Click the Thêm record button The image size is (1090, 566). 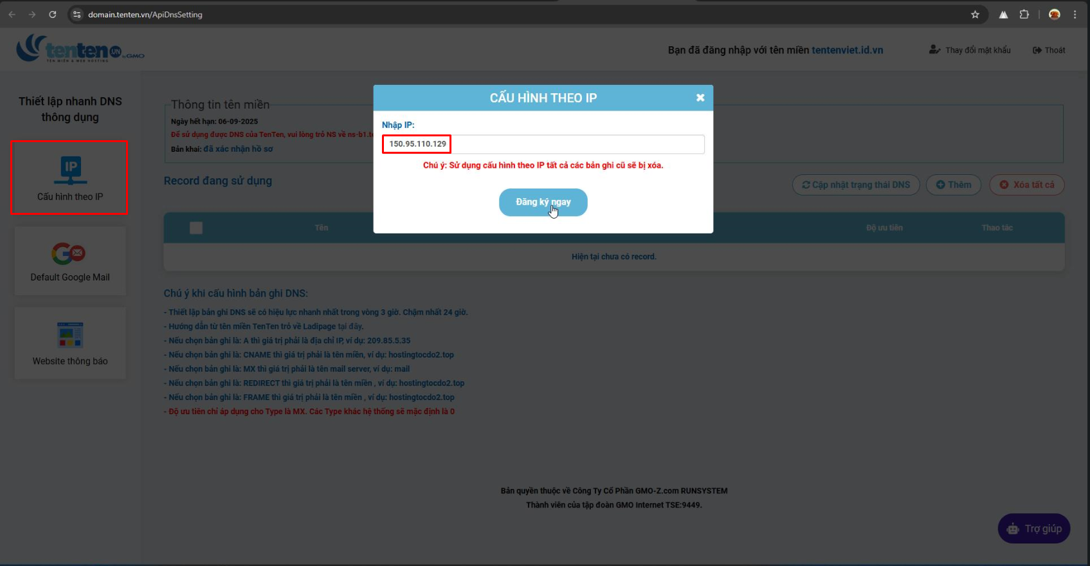[953, 185]
